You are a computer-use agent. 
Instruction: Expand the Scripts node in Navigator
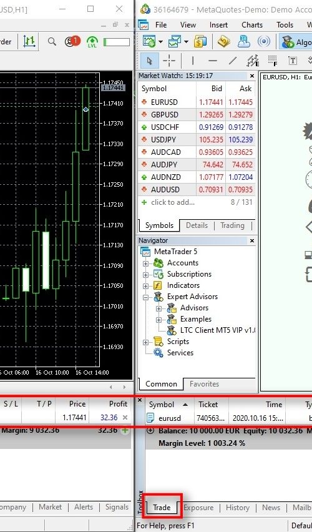pyautogui.click(x=145, y=342)
